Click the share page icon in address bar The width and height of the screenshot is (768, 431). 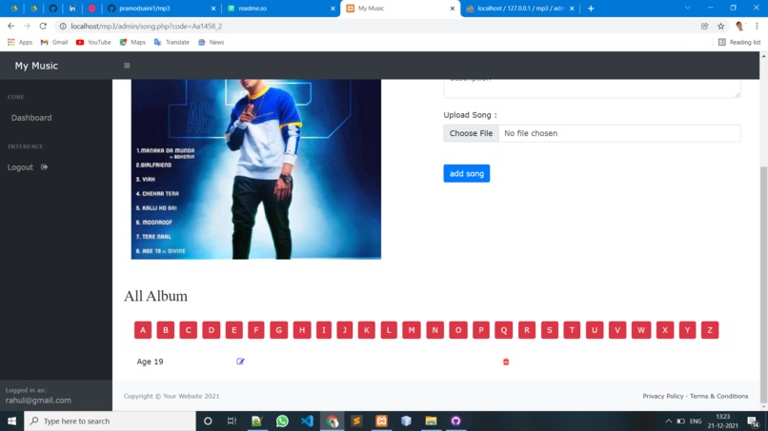pyautogui.click(x=705, y=27)
